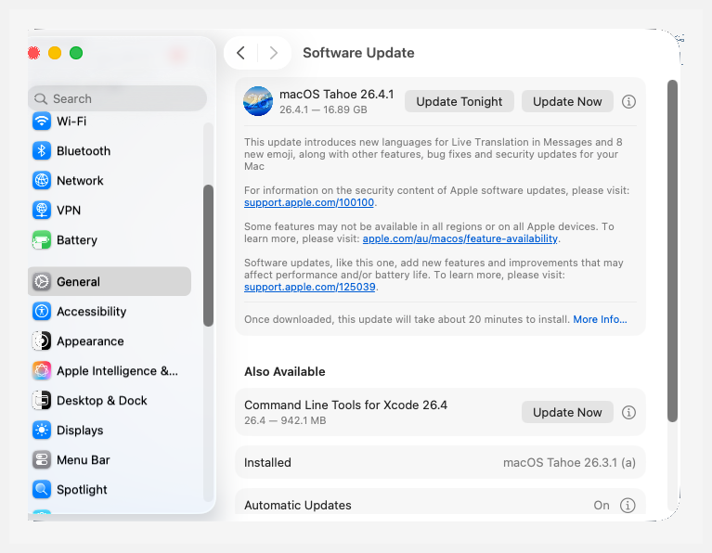The width and height of the screenshot is (712, 553).
Task: Click the macOS Tahoe 26 update icon
Action: (258, 101)
